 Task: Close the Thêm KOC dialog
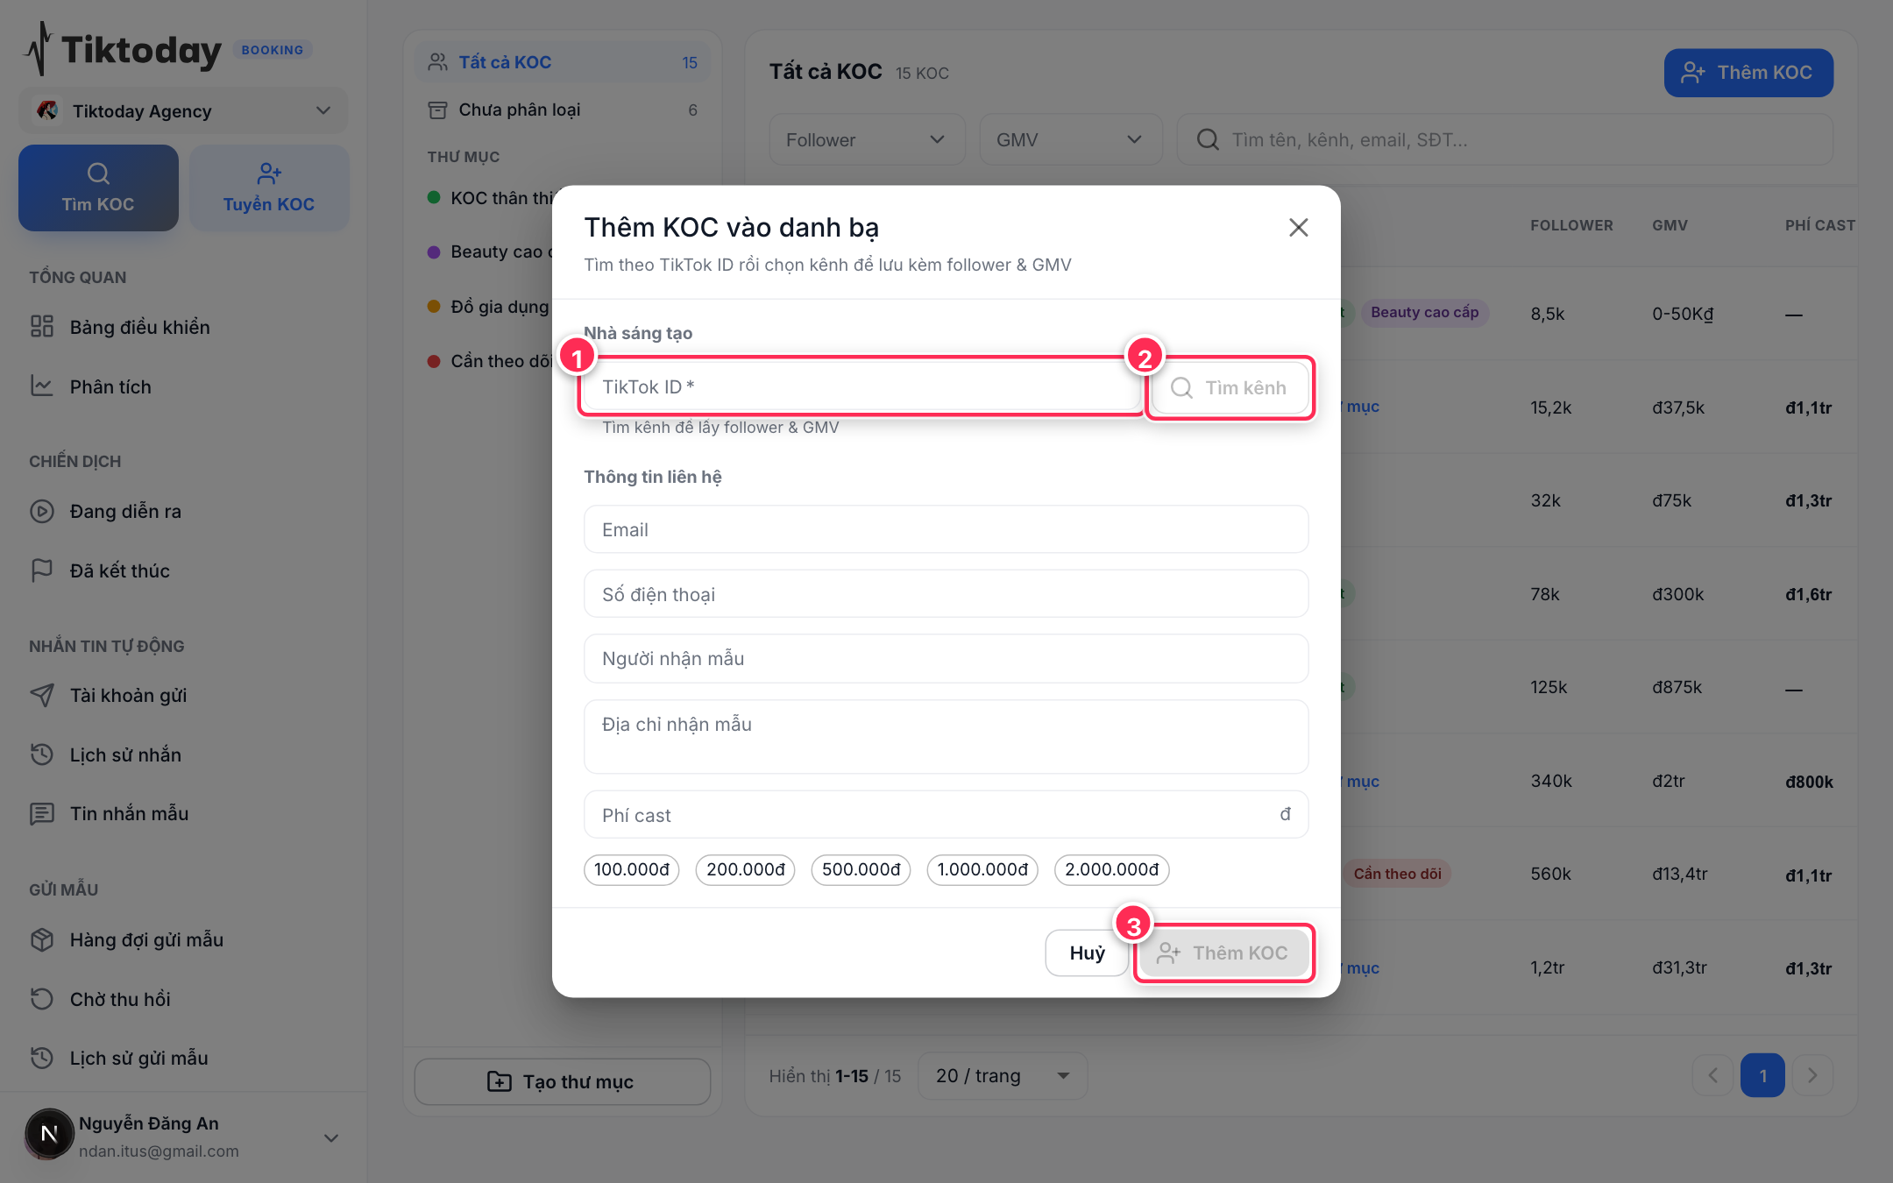tap(1298, 228)
